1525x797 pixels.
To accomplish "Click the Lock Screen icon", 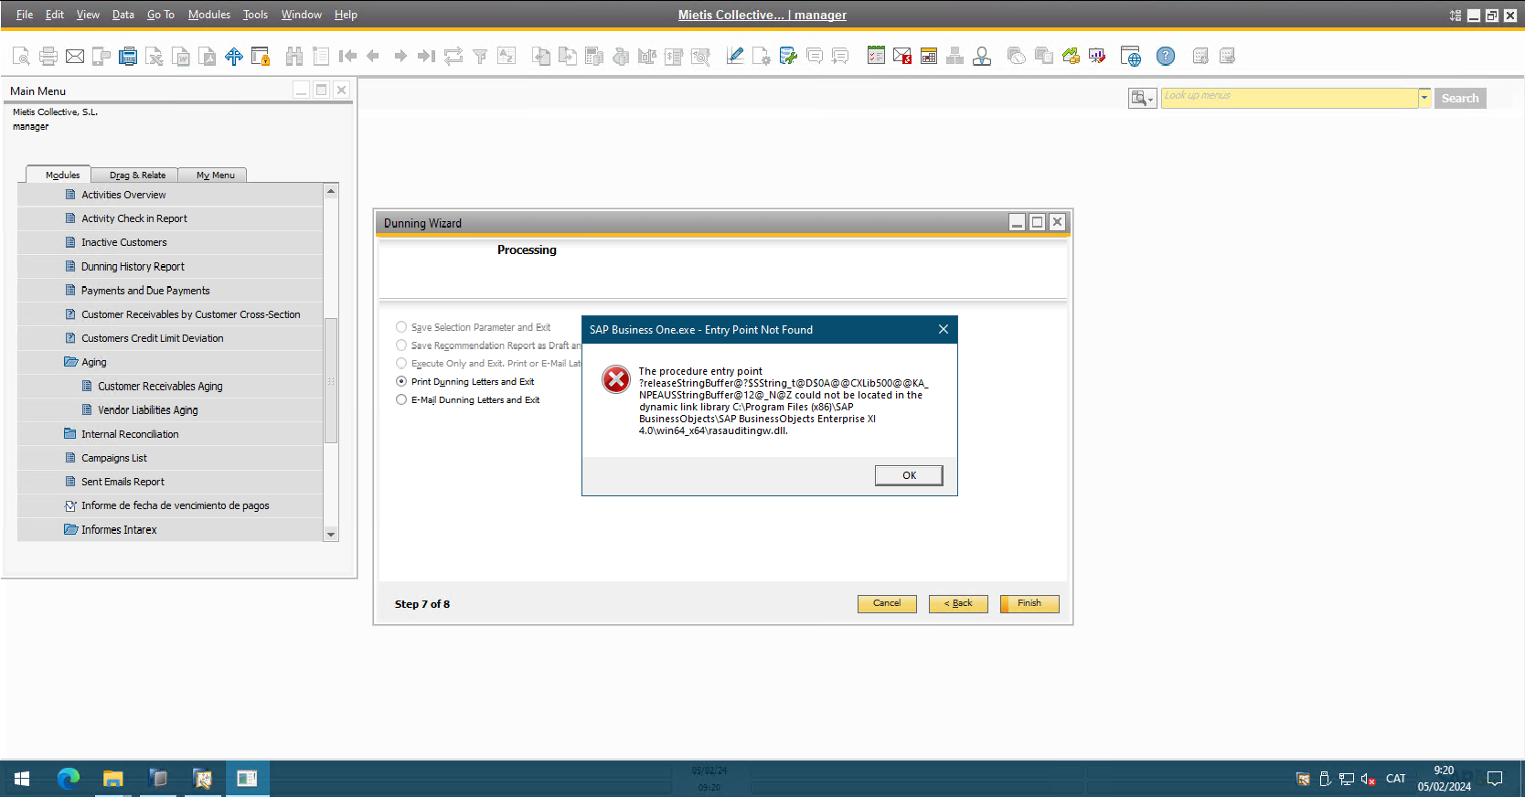I will point(261,57).
